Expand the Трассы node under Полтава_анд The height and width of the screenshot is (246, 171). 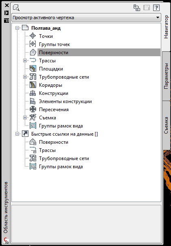pyautogui.click(x=25, y=60)
